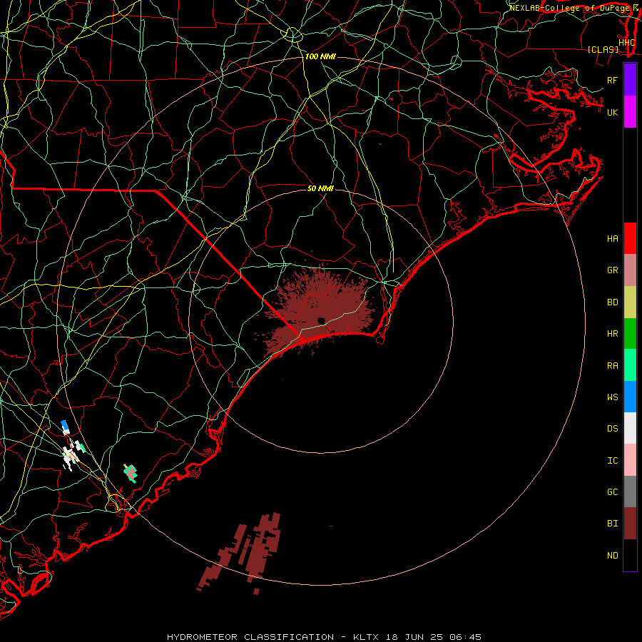642x642 pixels.
Task: Click the WS blue legend swatch
Action: pyautogui.click(x=630, y=397)
